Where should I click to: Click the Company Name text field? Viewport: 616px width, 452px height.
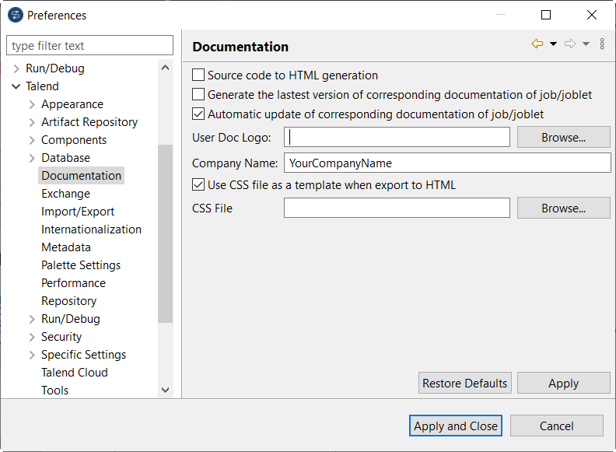point(447,163)
